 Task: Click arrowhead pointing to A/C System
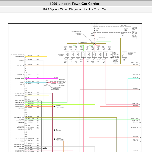point(55,130)
